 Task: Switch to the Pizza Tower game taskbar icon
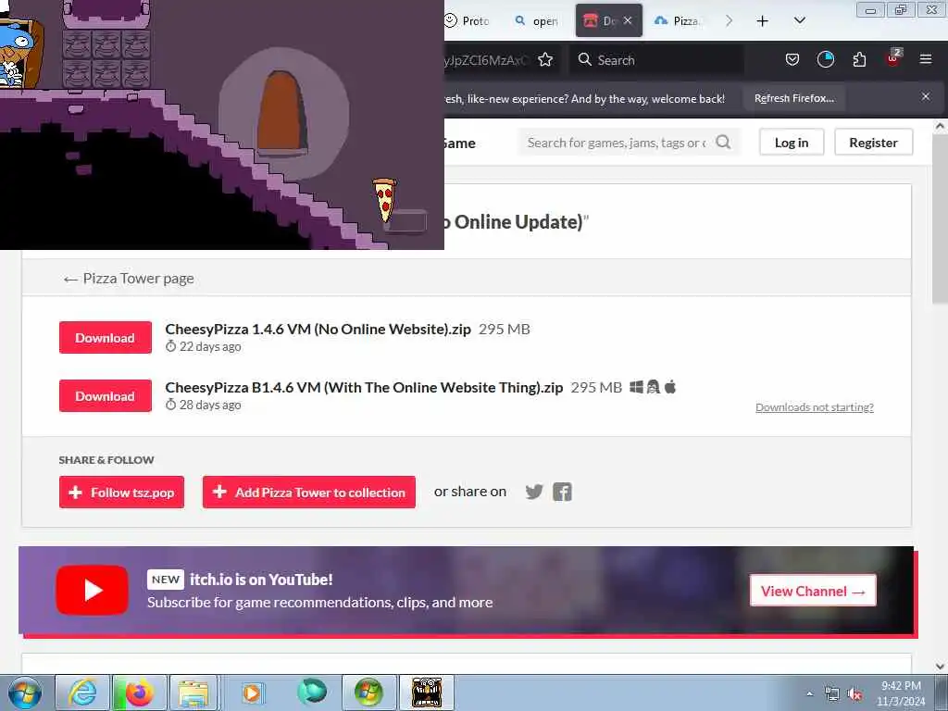pos(426,692)
